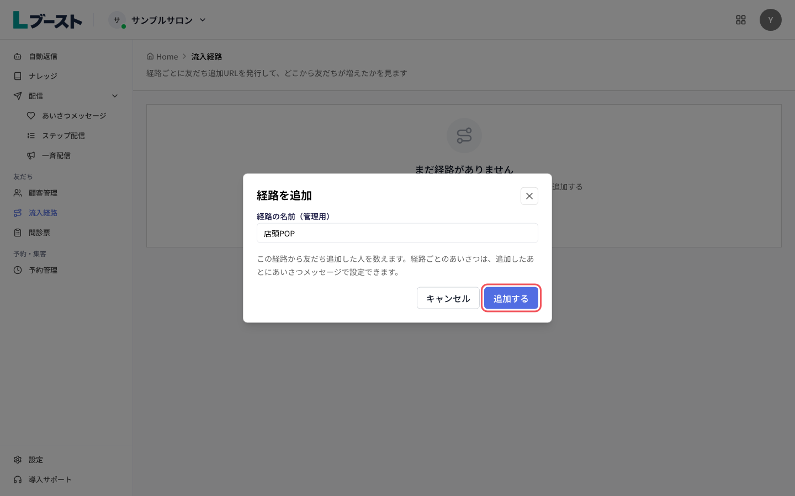Click the 設定 gear icon
Viewport: 795px width, 496px height.
tap(18, 460)
